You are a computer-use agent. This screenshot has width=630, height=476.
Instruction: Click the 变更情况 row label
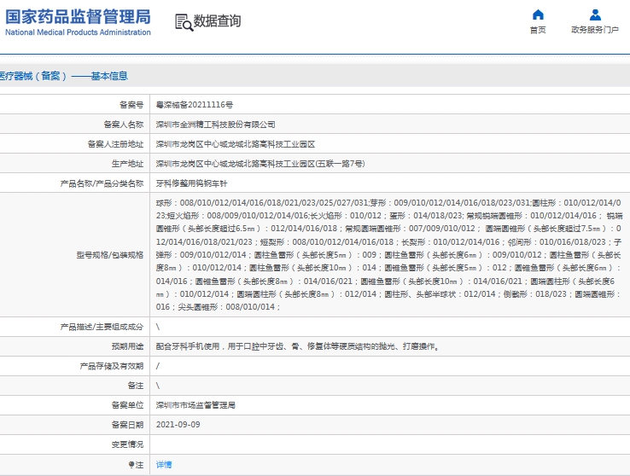[x=127, y=444]
